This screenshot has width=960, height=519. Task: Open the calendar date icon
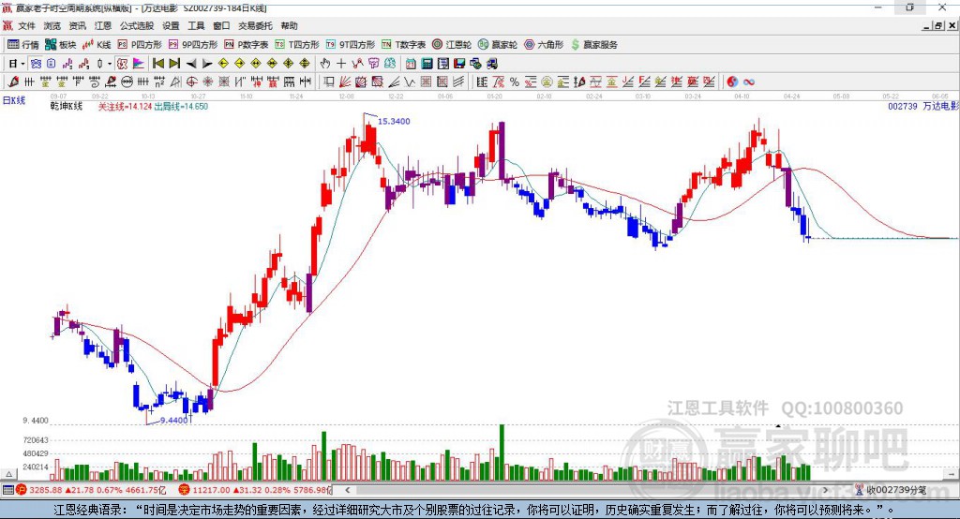411,64
